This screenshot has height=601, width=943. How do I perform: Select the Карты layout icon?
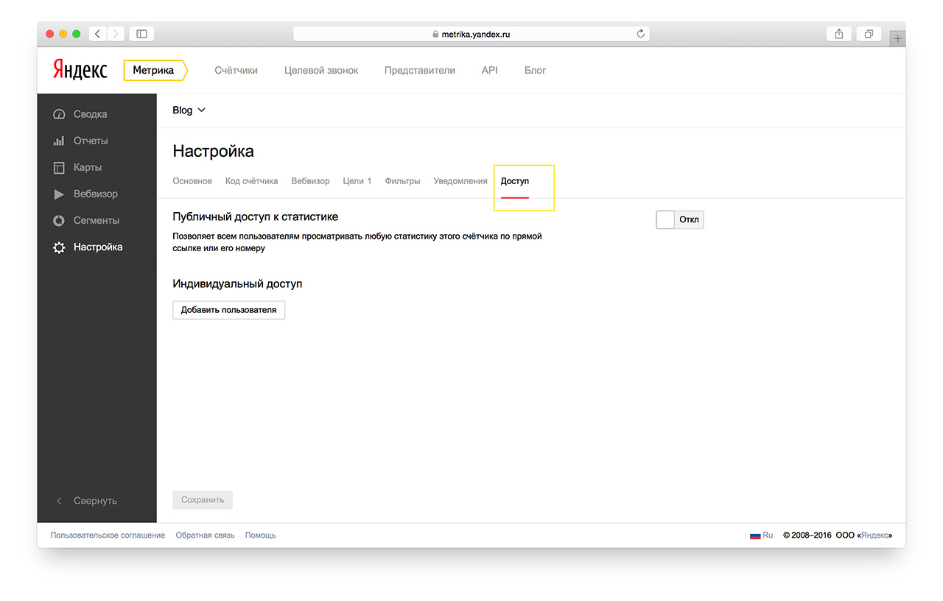(x=59, y=168)
